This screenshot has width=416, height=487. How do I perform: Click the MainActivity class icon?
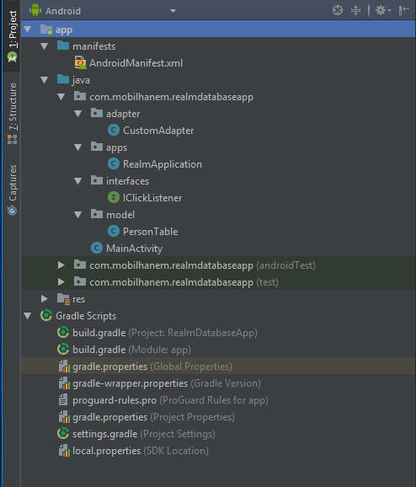click(x=97, y=248)
